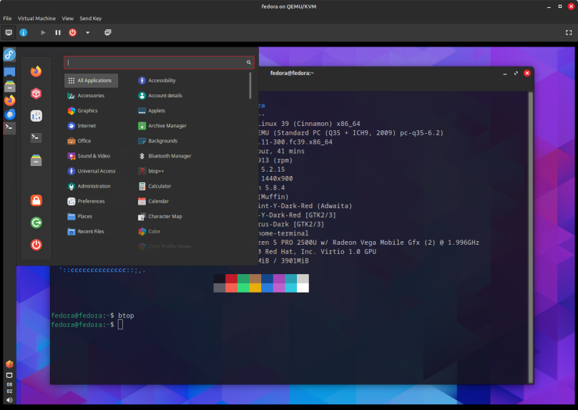Select the terminal icon on the left panel
This screenshot has width=578, height=410.
(x=9, y=128)
